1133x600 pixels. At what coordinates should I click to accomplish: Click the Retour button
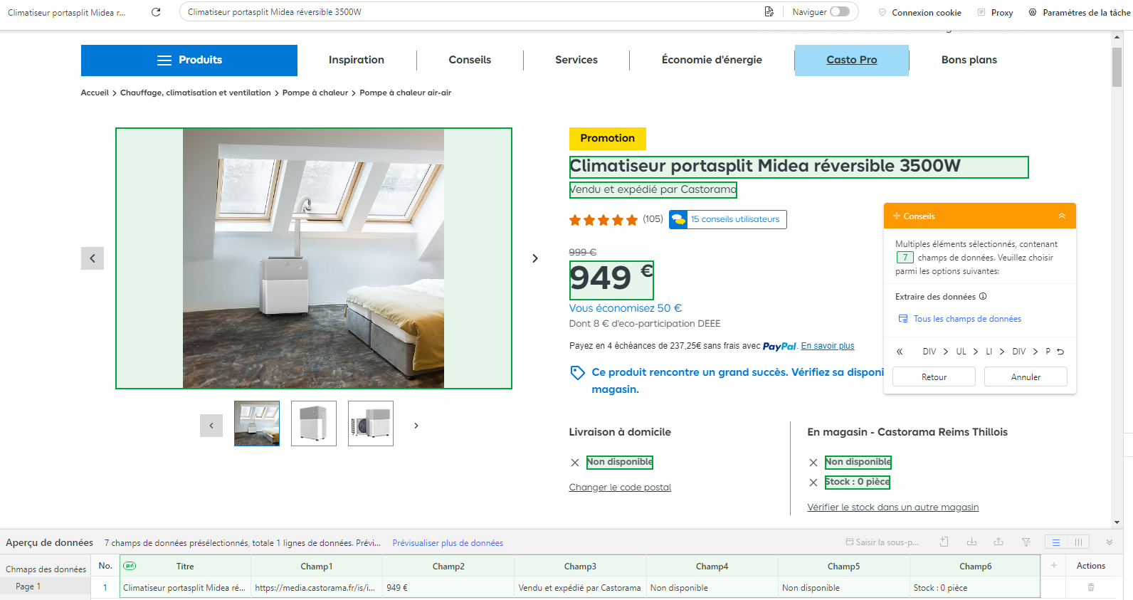[x=934, y=377]
